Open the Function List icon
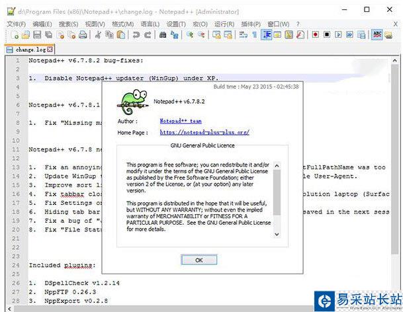Viewport: 403px width, 312px height. point(300,34)
